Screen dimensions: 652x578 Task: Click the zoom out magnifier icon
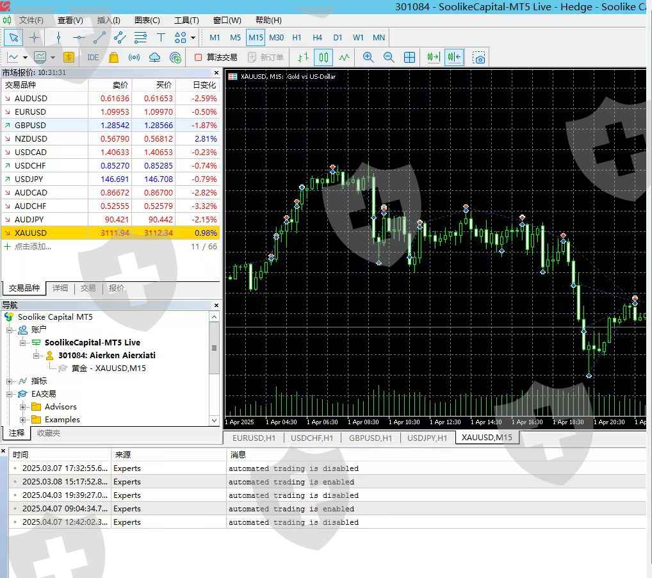(x=389, y=57)
